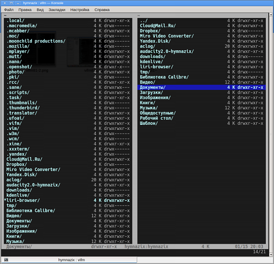Image resolution: width=274 pixels, height=264 pixels.
Task: Select Шаблон/ in the right pane
Action: click(x=201, y=123)
